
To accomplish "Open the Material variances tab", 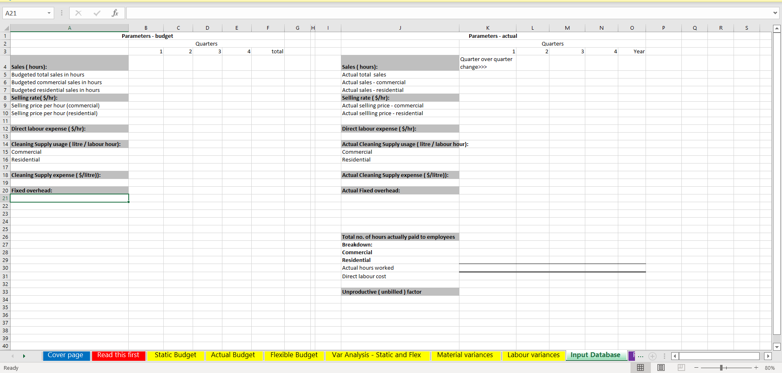I will coord(465,355).
